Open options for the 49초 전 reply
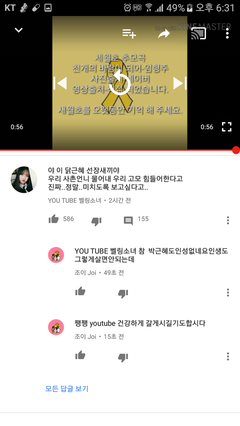 [228, 293]
